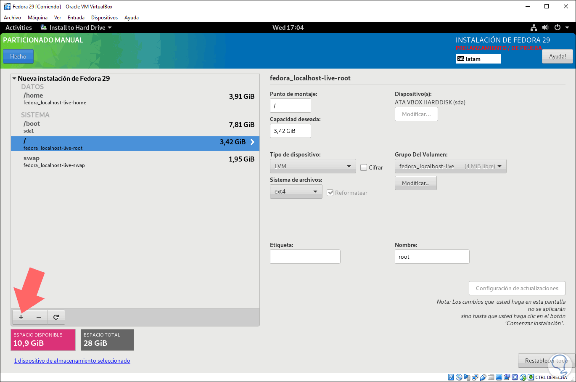The image size is (576, 382).
Task: Click the CTRL DERECHA host key label
Action: (x=551, y=377)
